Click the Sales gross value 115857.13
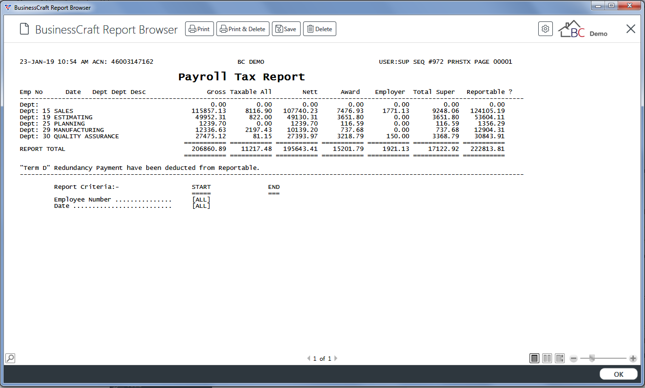The width and height of the screenshot is (645, 388). [x=209, y=111]
